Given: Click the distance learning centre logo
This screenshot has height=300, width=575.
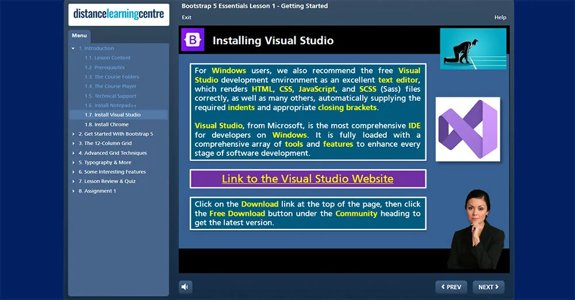Looking at the screenshot, I should (119, 15).
